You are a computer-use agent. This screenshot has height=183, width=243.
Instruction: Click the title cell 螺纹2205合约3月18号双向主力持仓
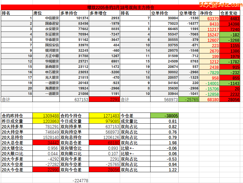click(120, 8)
